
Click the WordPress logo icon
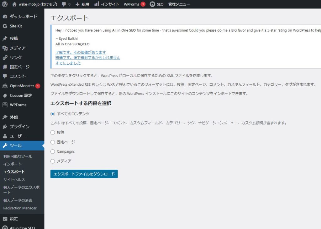coord(5,4)
